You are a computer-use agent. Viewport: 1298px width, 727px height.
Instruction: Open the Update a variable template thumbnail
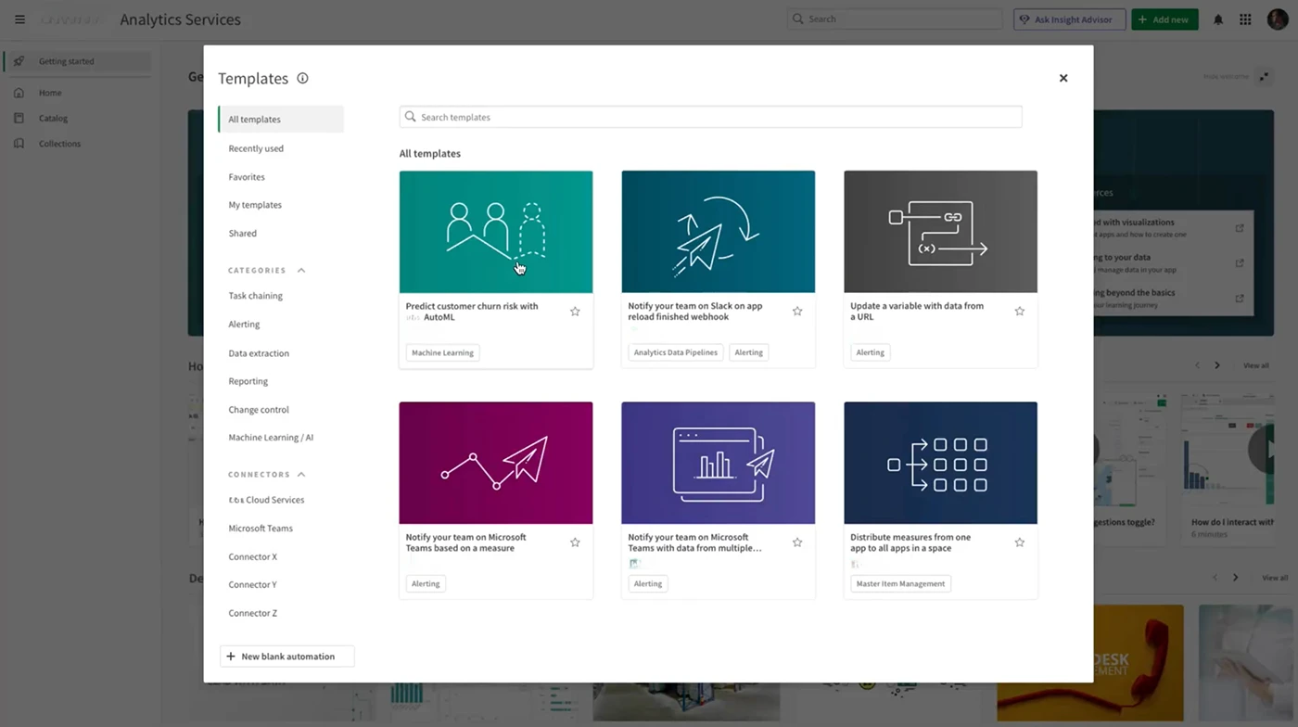pyautogui.click(x=941, y=232)
